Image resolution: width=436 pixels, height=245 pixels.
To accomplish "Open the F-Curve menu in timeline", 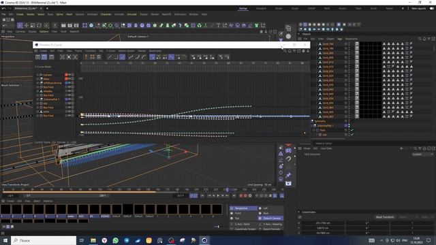I will coord(110,51).
